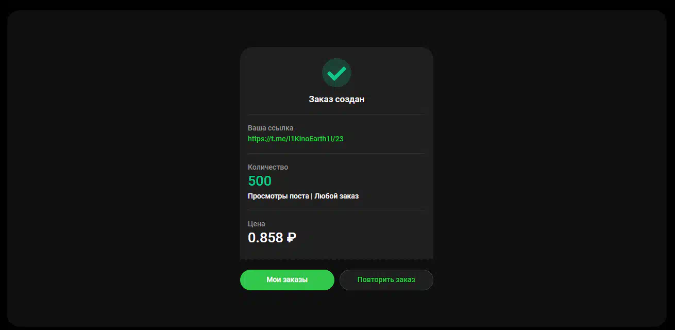Open the t.me/I1KinoEarth1I/23 link

click(x=295, y=139)
